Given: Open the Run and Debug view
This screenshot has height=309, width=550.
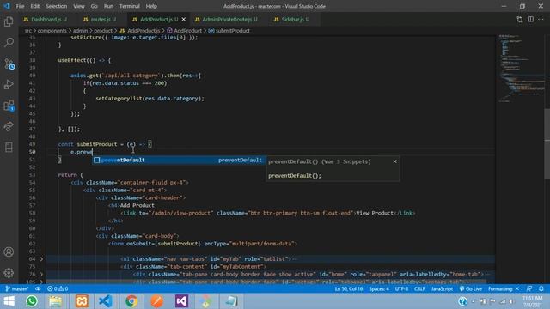Looking at the screenshot, I should pyautogui.click(x=9, y=84).
